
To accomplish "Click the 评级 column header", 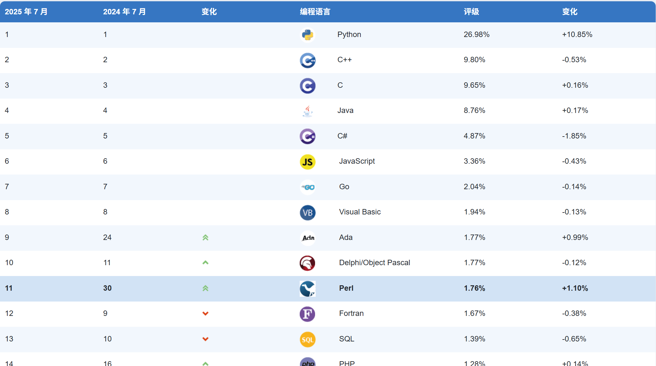I will point(471,12).
